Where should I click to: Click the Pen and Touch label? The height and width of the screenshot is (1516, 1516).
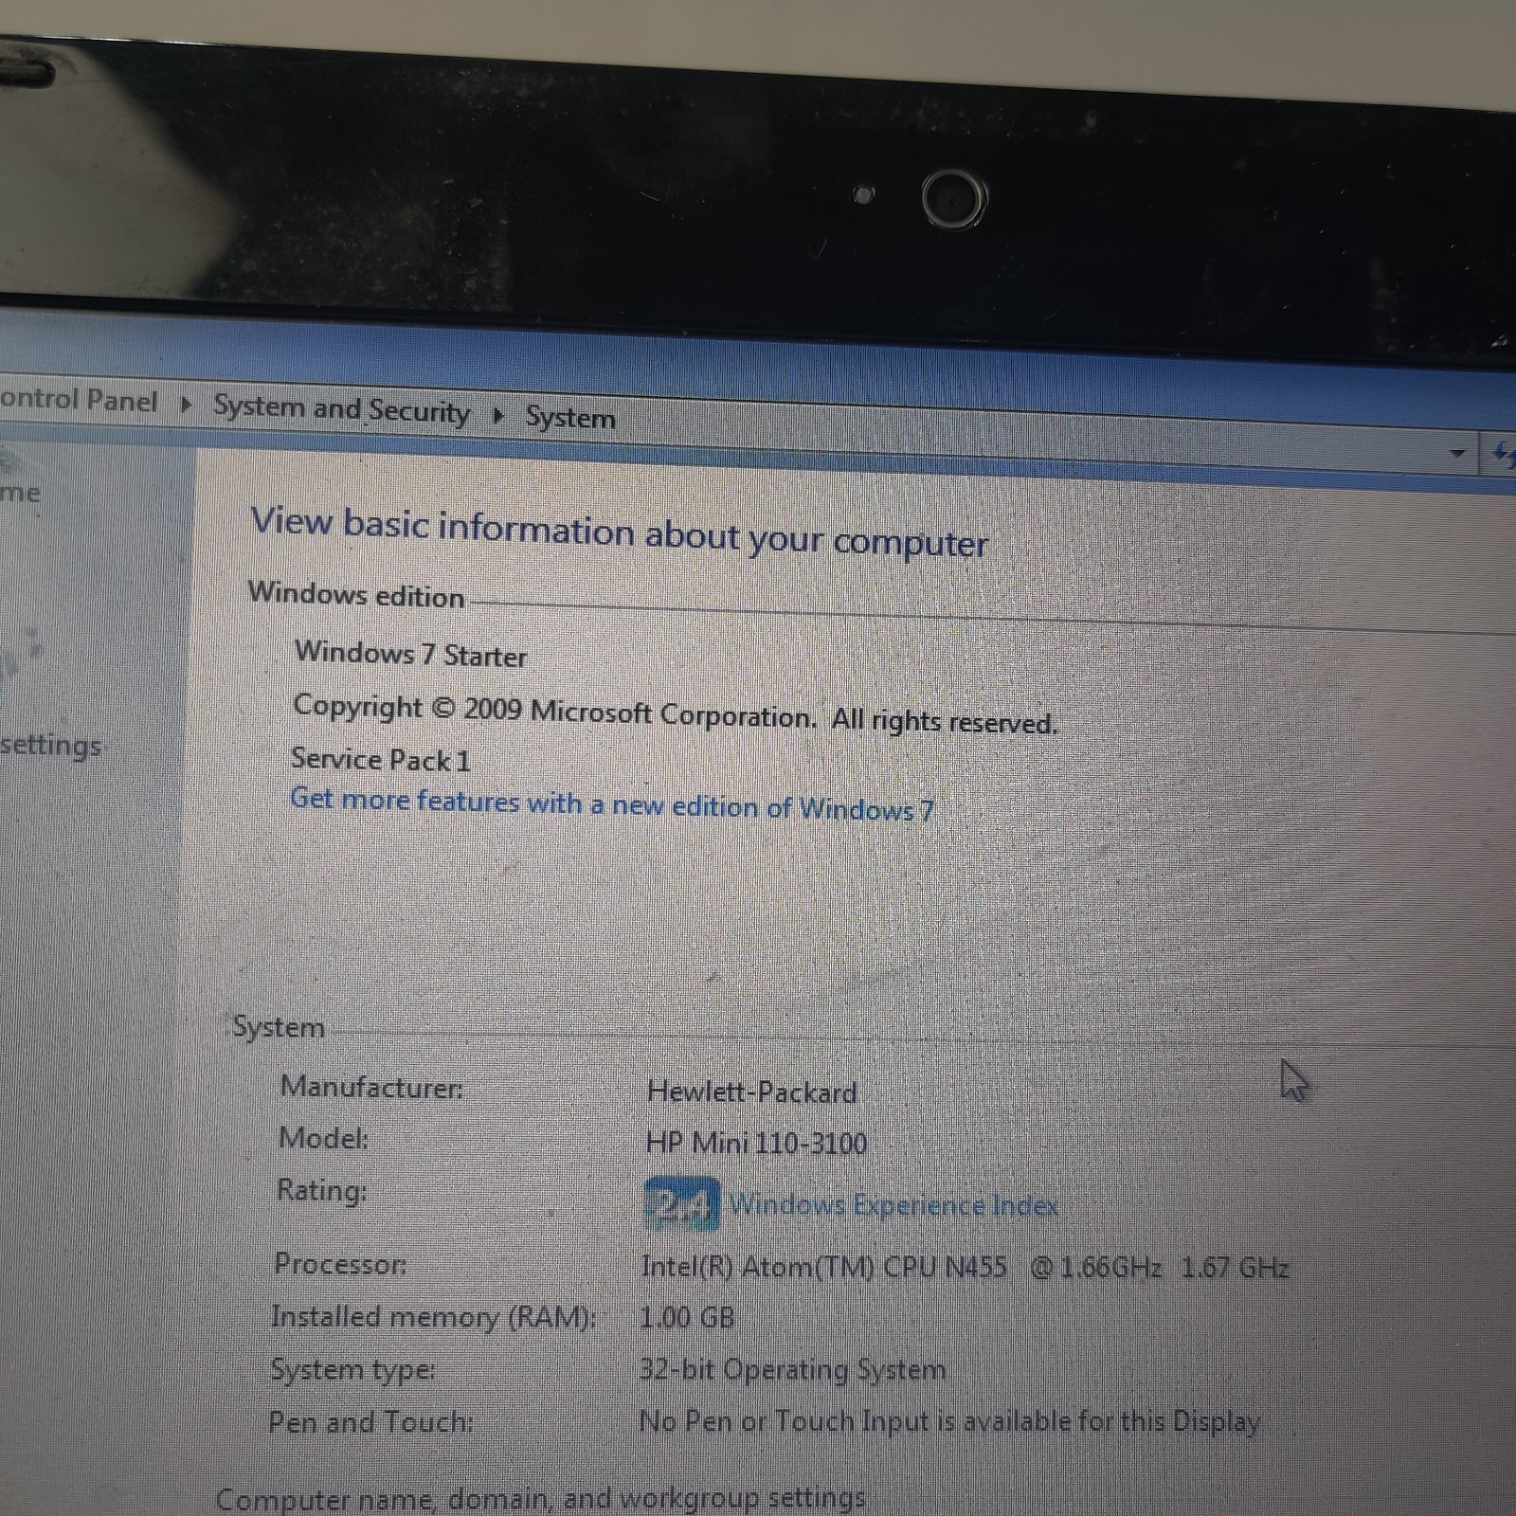[x=370, y=1422]
